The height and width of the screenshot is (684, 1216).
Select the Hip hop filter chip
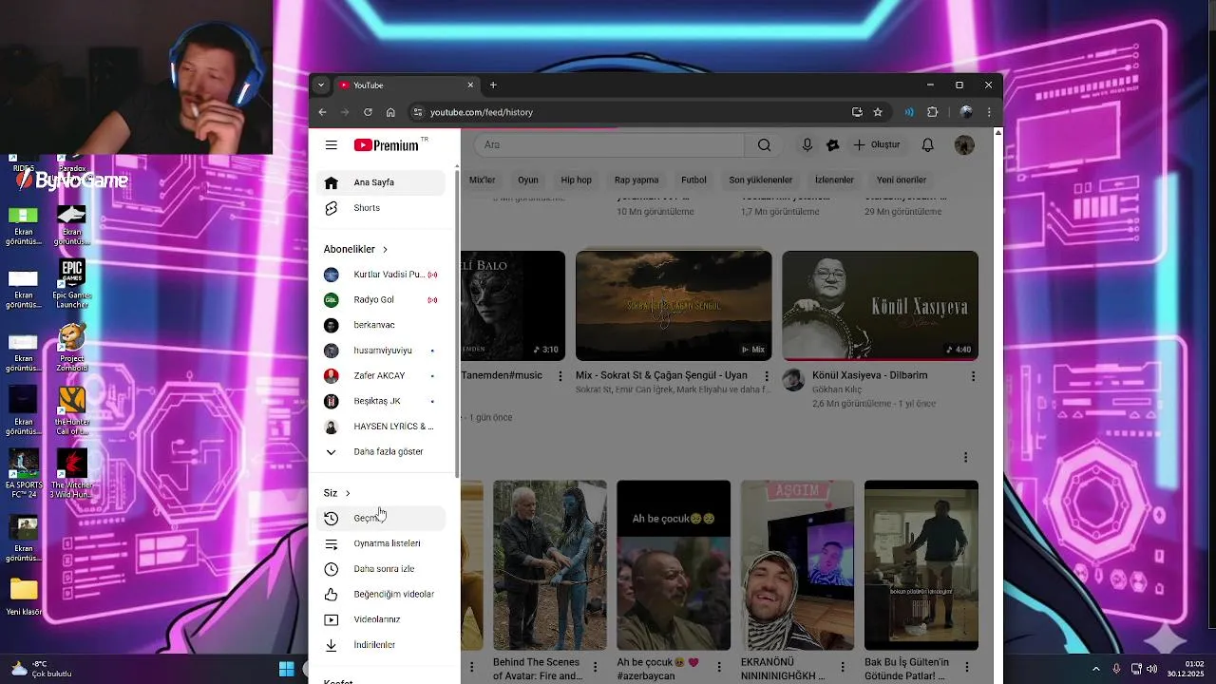[576, 180]
